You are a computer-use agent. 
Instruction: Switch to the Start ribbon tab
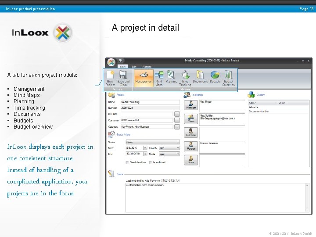point(122,67)
